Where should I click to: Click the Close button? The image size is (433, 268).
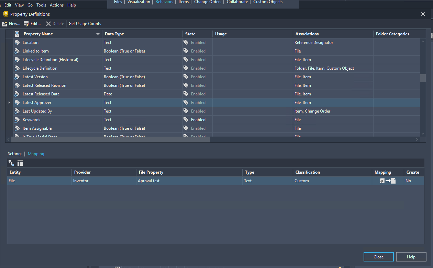pos(379,257)
